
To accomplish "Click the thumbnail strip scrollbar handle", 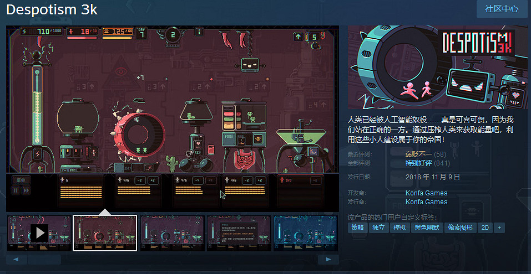I will [44, 260].
